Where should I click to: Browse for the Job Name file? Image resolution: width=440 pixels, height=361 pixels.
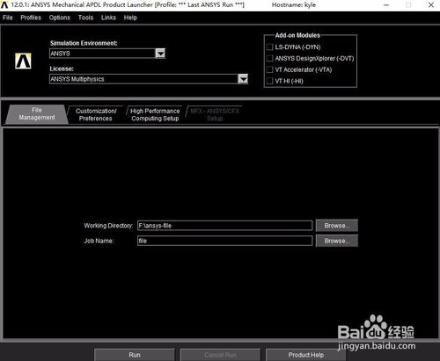click(x=337, y=241)
